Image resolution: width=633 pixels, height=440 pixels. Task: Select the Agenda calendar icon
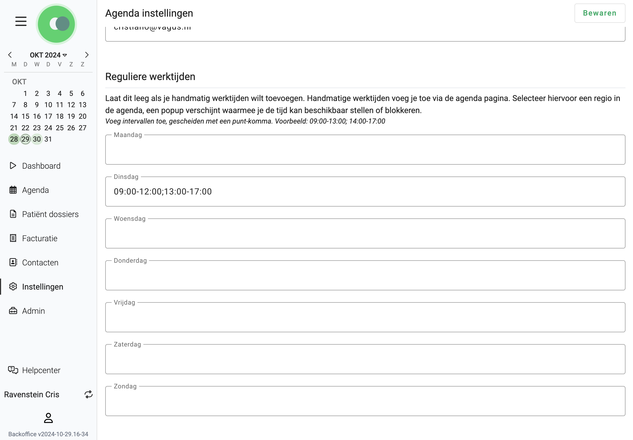[13, 190]
